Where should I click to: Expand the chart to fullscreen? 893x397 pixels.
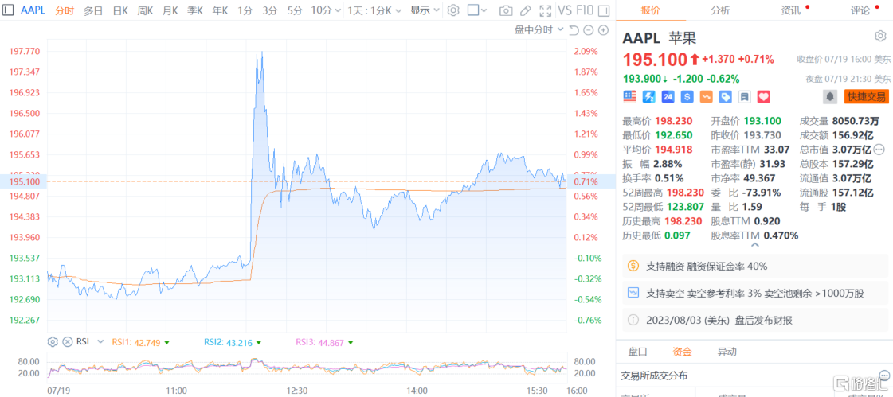pos(545,10)
